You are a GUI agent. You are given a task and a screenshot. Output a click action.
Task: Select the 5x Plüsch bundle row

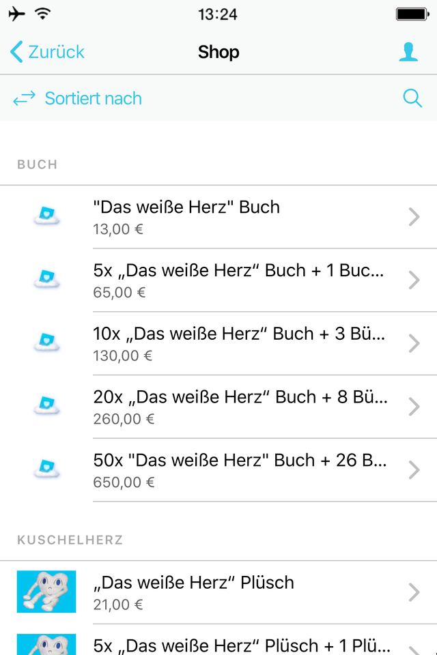click(239, 645)
